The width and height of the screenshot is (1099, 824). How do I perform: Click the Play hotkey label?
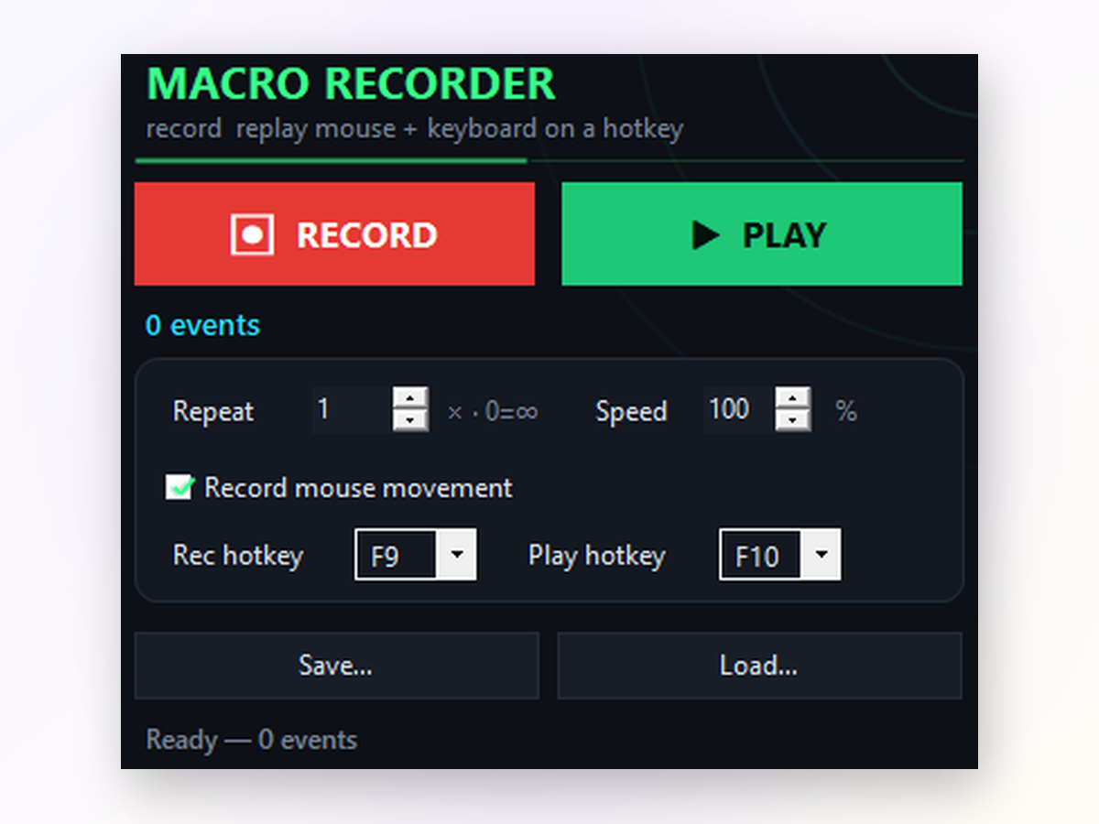click(x=596, y=556)
